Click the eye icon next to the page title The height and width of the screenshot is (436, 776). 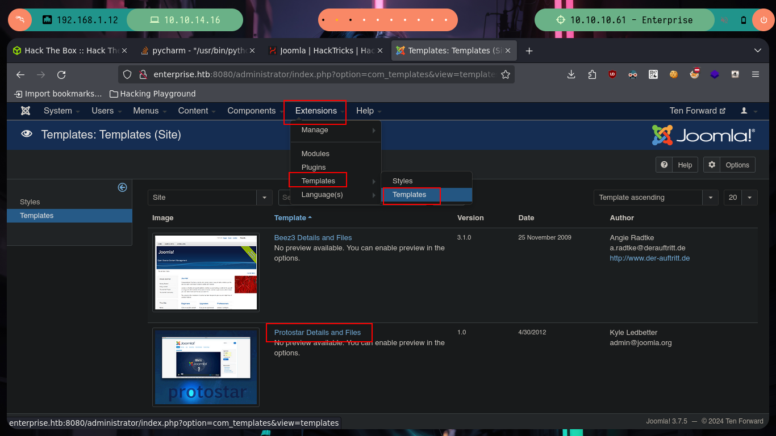(26, 135)
